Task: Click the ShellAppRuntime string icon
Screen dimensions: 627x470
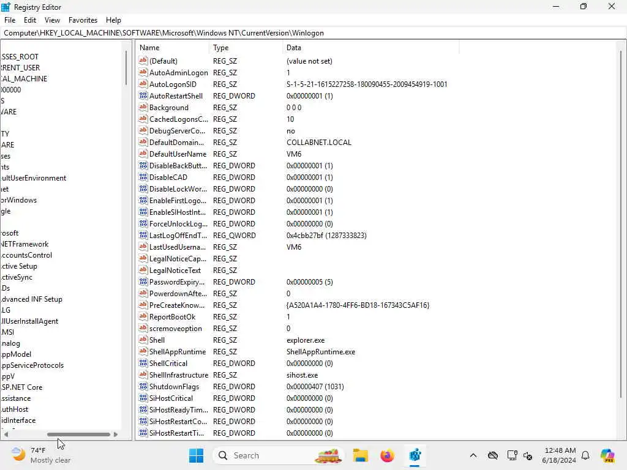Action: point(143,351)
